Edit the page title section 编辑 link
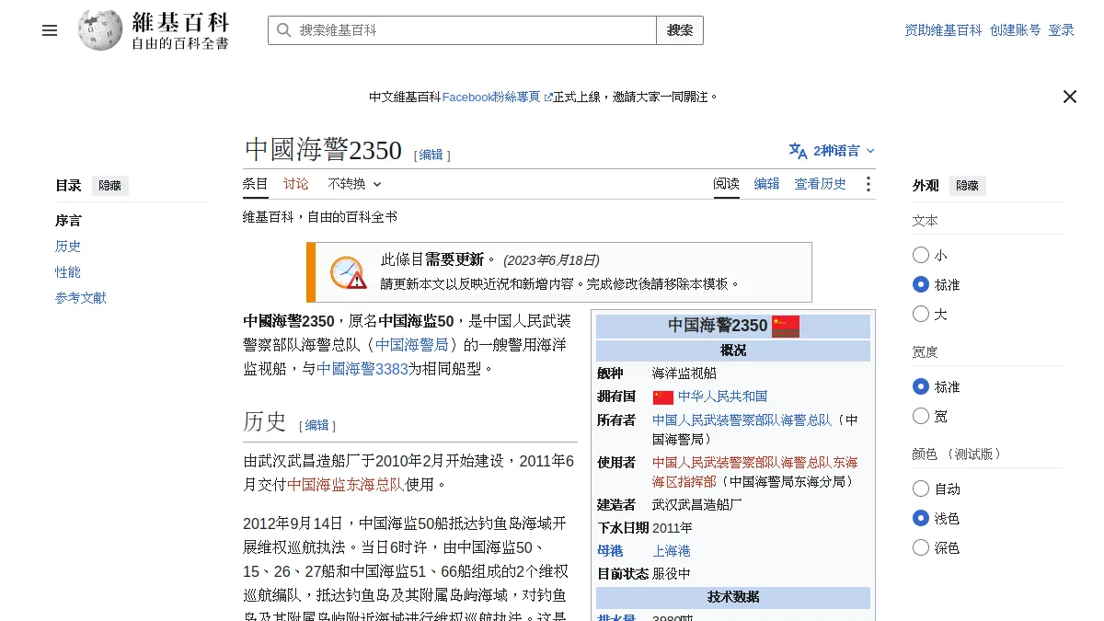 tap(431, 155)
